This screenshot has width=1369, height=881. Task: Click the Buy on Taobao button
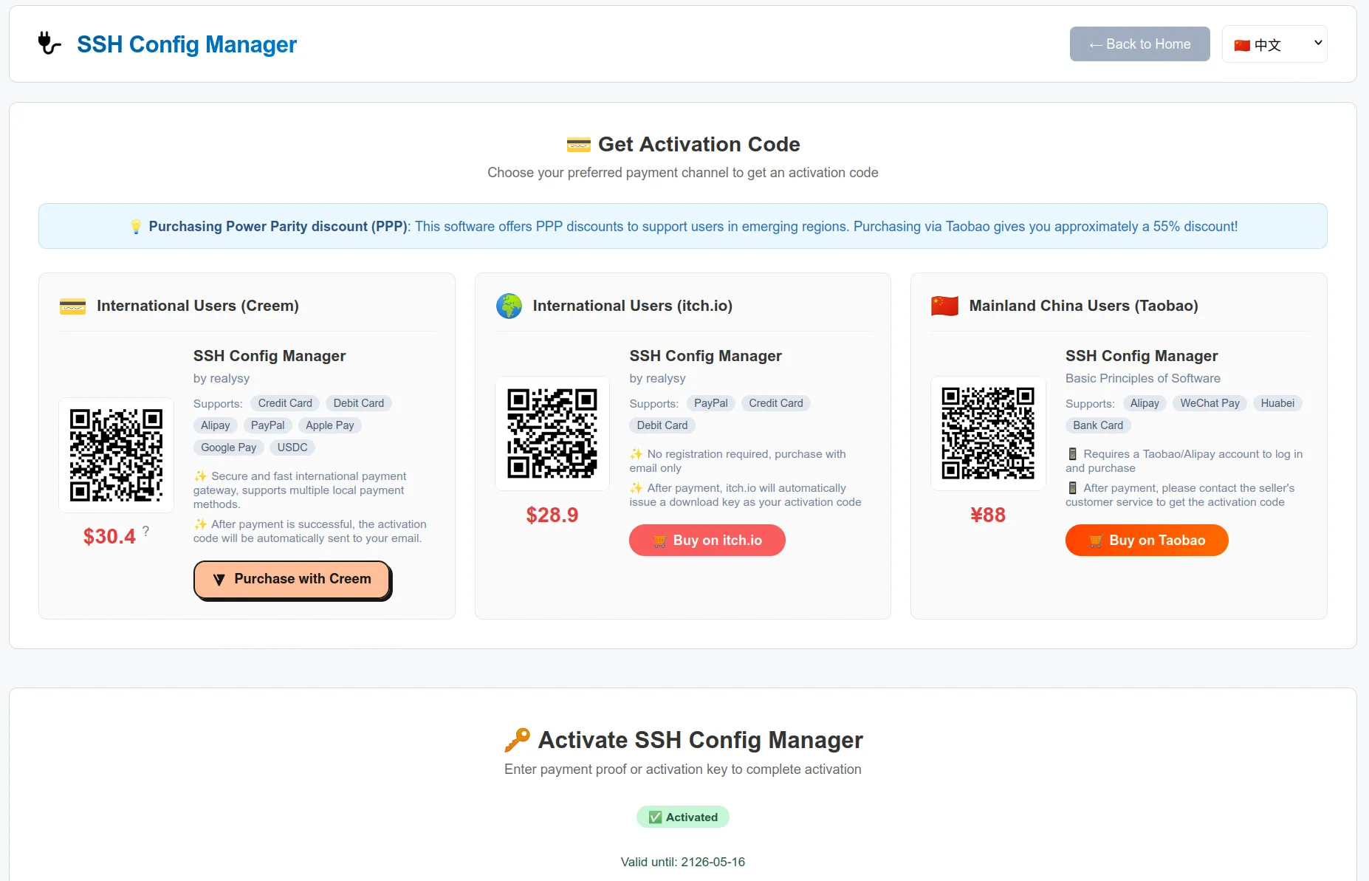1147,541
